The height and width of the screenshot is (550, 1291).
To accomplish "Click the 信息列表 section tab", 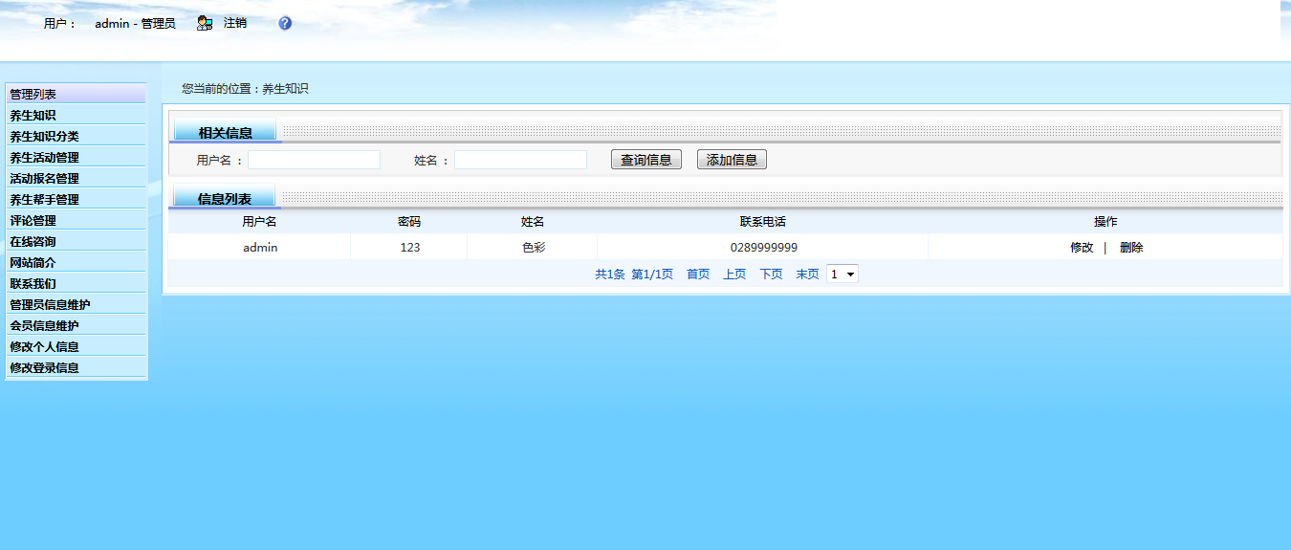I will (x=225, y=198).
